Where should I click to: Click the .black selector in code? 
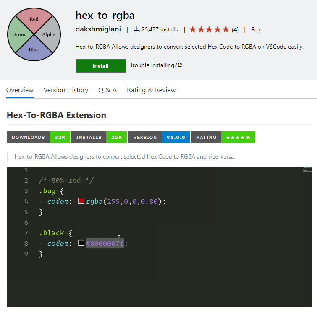52,233
